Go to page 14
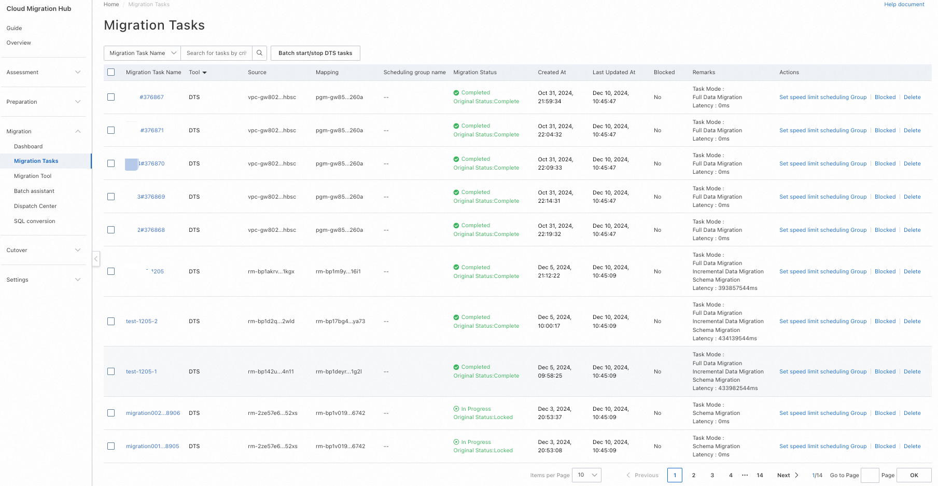The height and width of the screenshot is (486, 938). [760, 475]
